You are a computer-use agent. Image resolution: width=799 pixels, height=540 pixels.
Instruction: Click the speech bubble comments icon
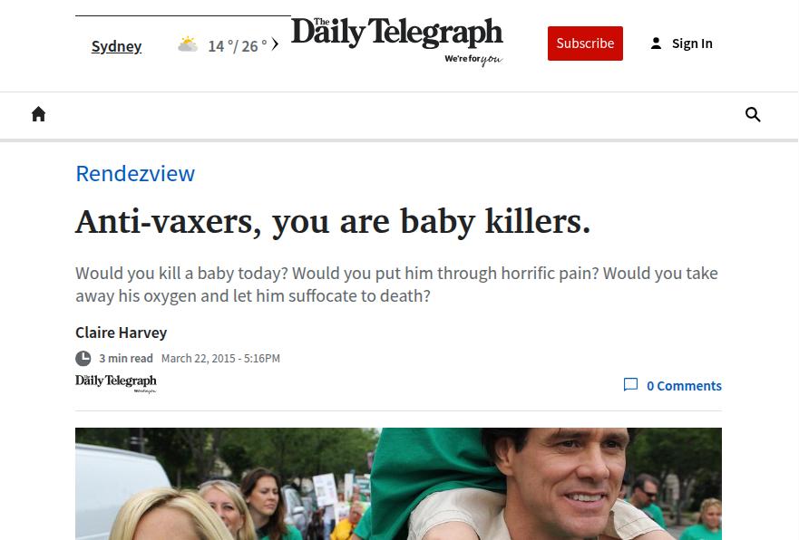pyautogui.click(x=630, y=385)
